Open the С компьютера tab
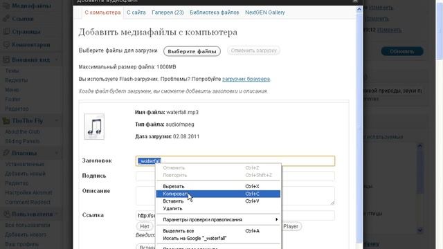 pyautogui.click(x=102, y=12)
